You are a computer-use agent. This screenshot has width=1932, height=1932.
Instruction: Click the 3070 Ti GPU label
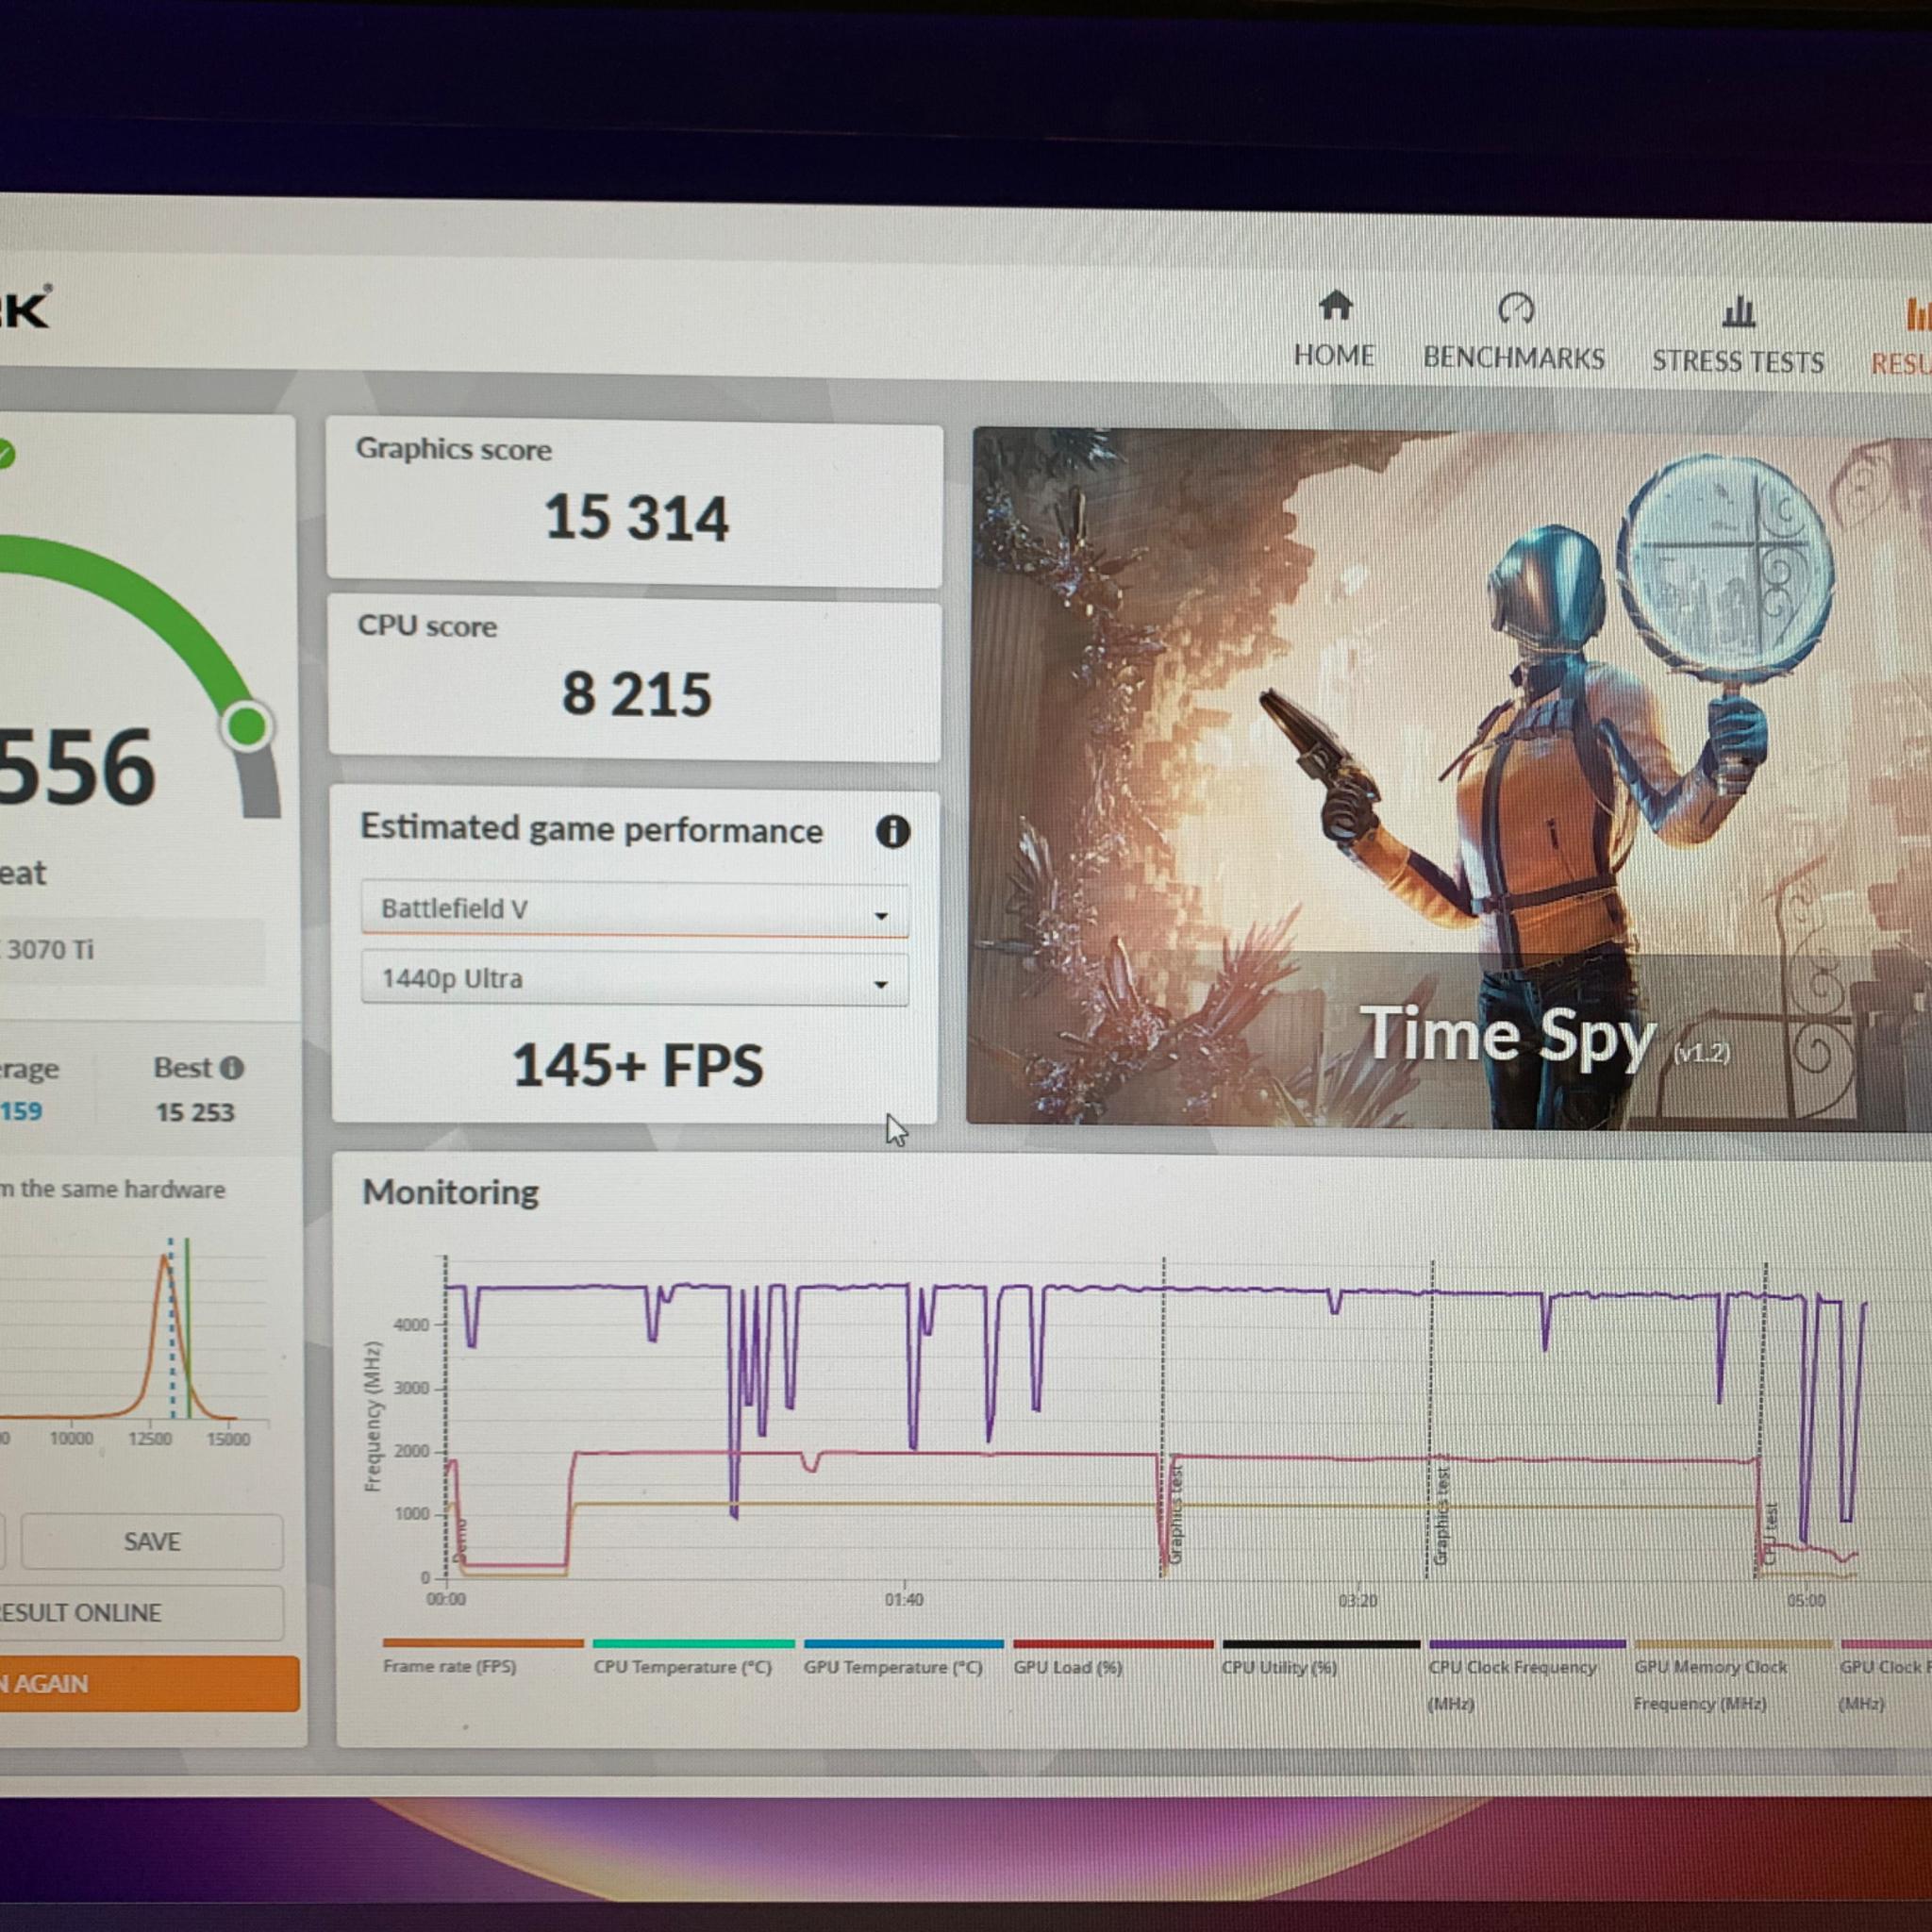(x=50, y=949)
